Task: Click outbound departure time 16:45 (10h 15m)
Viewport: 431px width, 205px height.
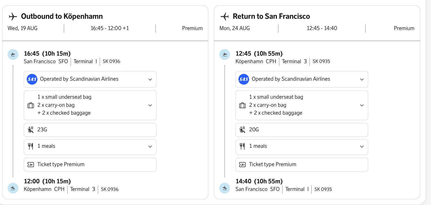Action: (47, 54)
